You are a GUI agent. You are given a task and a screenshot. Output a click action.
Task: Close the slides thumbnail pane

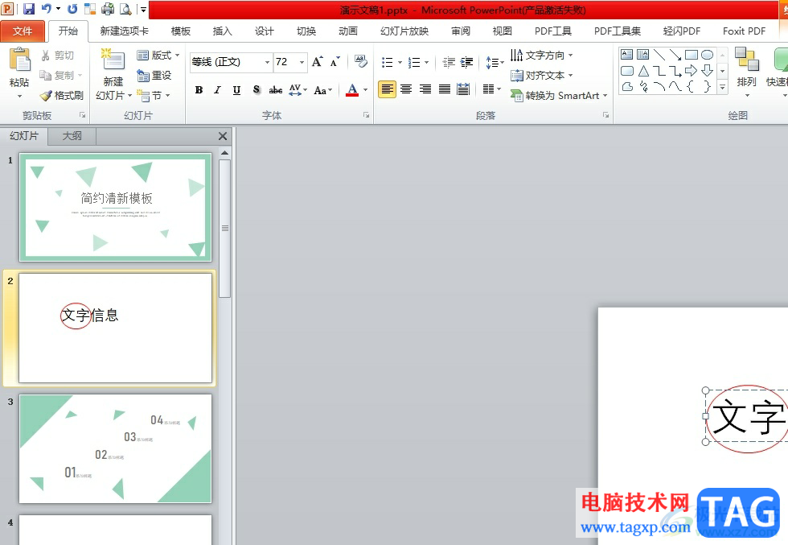tap(223, 136)
